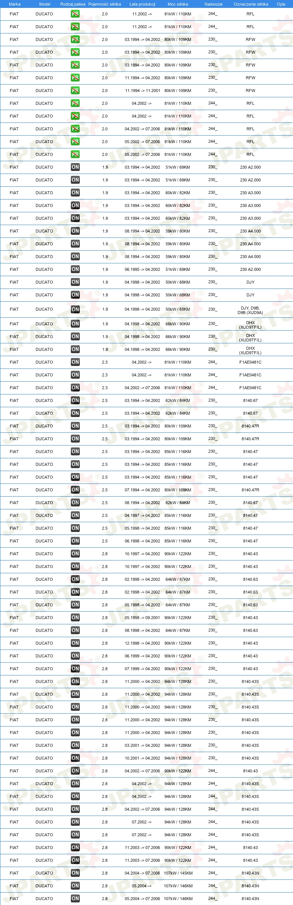Select the date cell 03.2001 -> 04.2002
The height and width of the screenshot is (905, 293).
point(142,745)
